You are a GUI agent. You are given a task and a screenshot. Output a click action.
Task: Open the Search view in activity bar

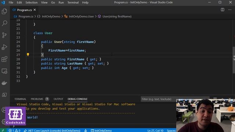pos(4,23)
